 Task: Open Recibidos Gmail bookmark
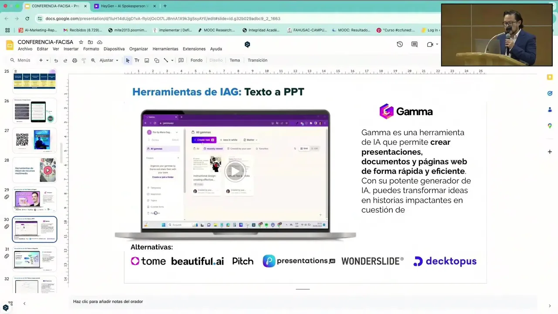click(82, 30)
